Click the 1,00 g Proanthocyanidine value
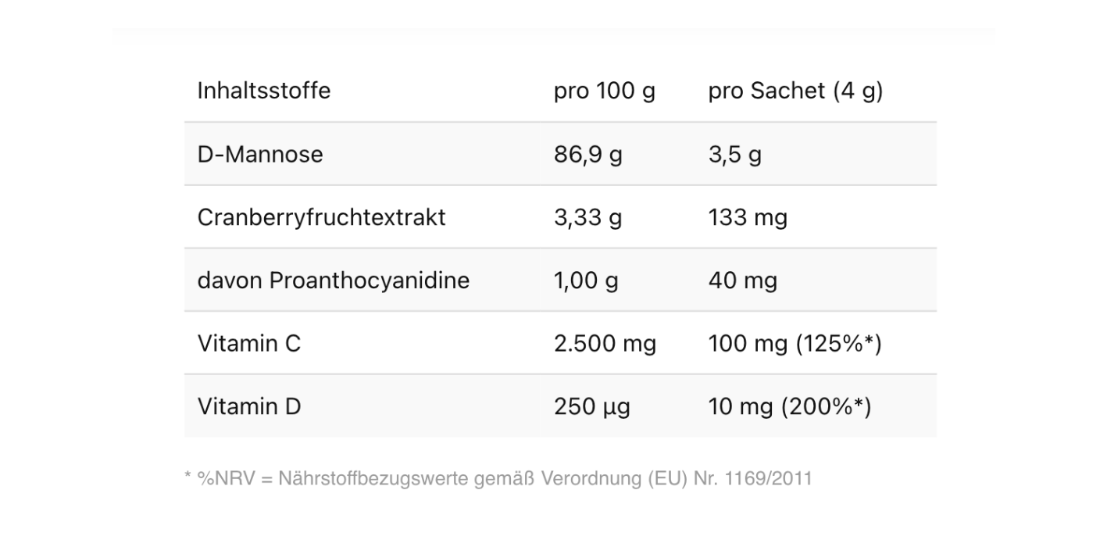Screen dimensions: 1107x554 [586, 281]
